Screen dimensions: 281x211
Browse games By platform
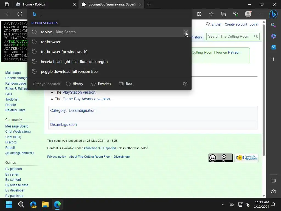coord(14,169)
